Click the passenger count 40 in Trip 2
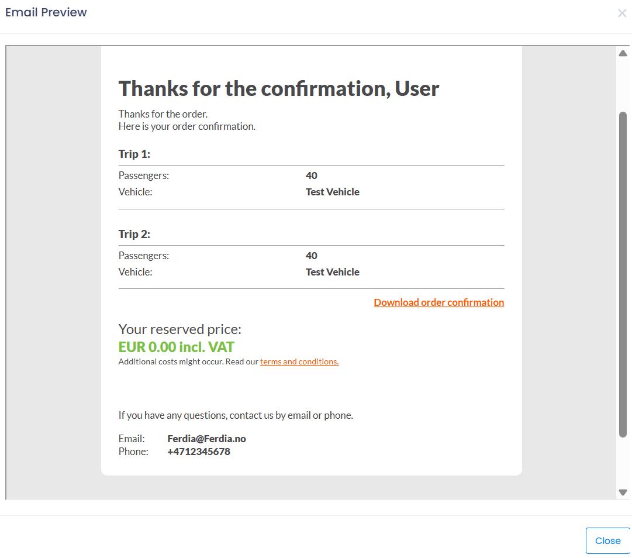Screen dimensions: 632x558 312,256
